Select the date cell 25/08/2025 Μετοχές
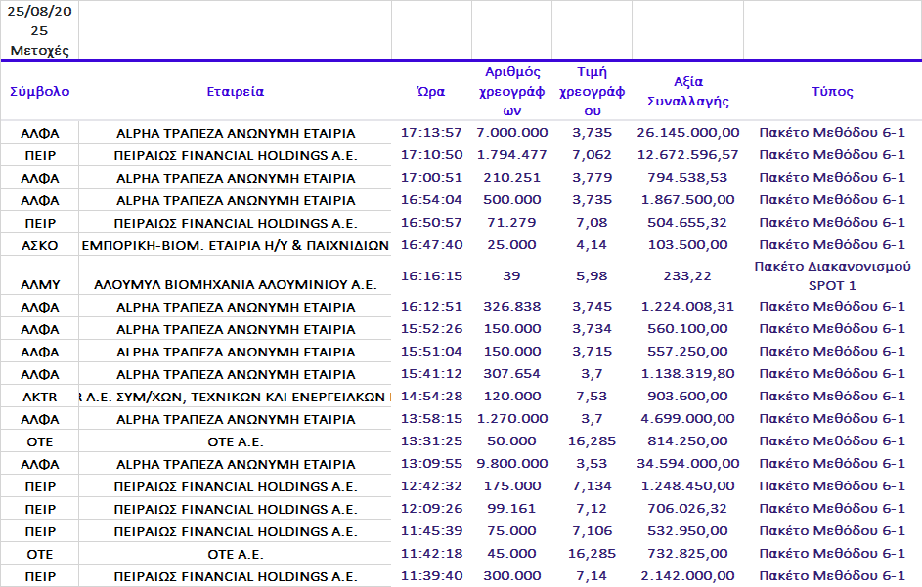The image size is (922, 587). tap(39, 30)
